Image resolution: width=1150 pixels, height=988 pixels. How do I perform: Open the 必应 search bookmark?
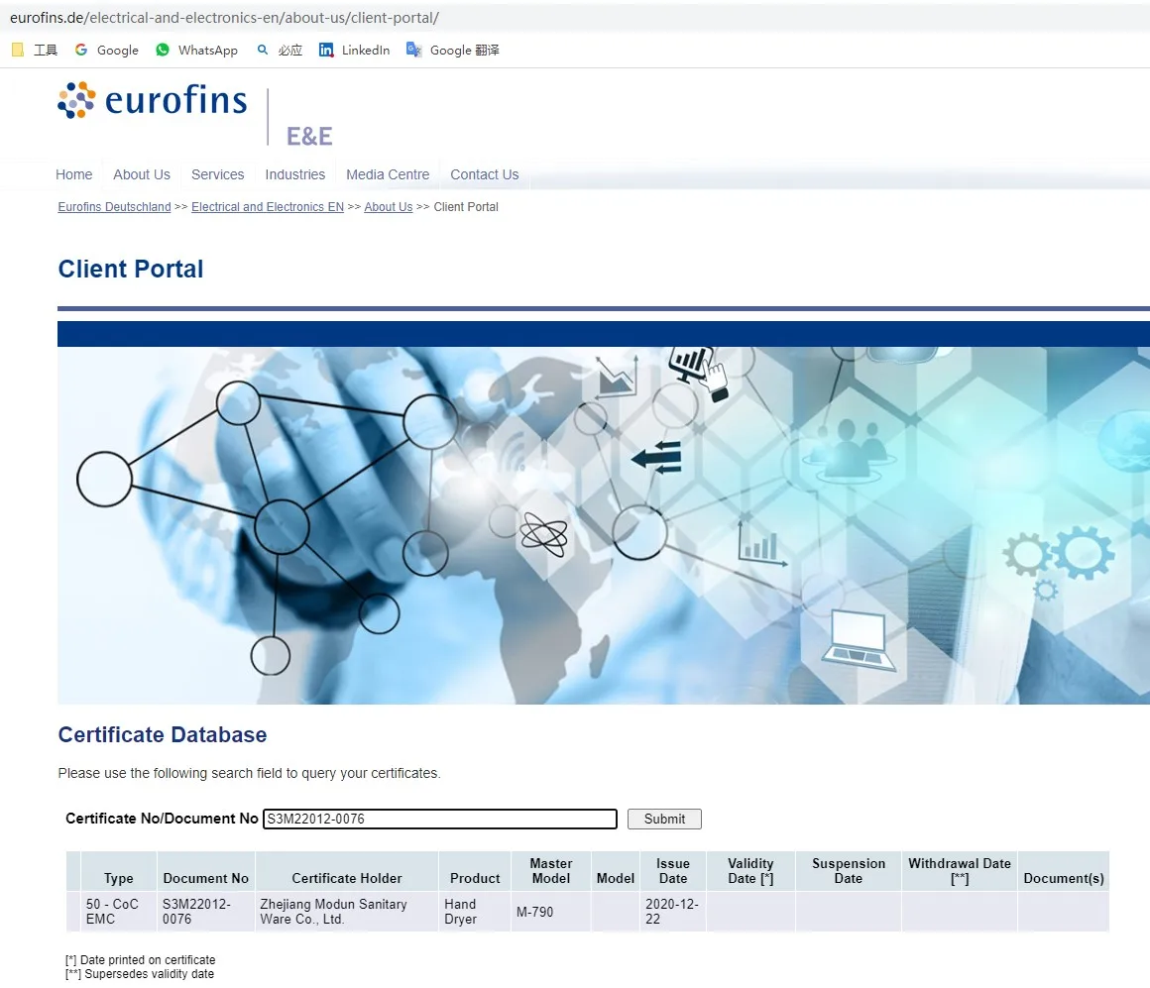(x=279, y=50)
